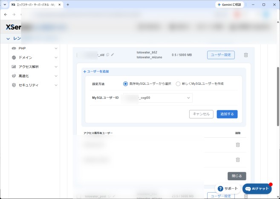Click the second access user trash icon
This screenshot has height=199, width=280.
(x=238, y=160)
